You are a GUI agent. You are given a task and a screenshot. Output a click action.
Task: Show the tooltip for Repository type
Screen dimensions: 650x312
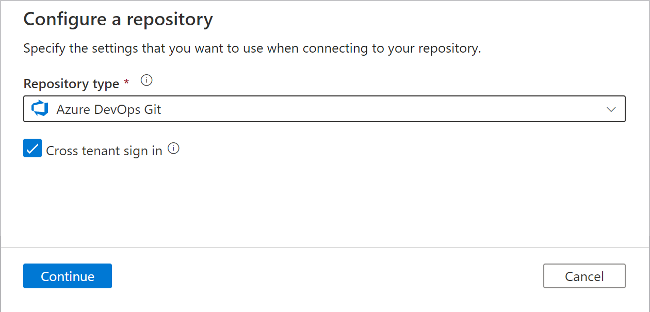147,80
